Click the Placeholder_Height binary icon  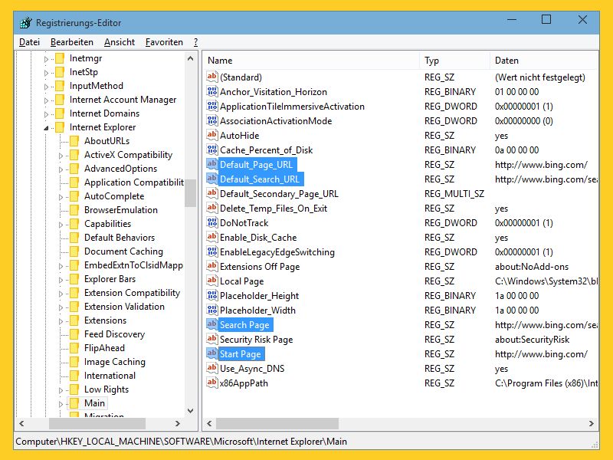coord(212,295)
